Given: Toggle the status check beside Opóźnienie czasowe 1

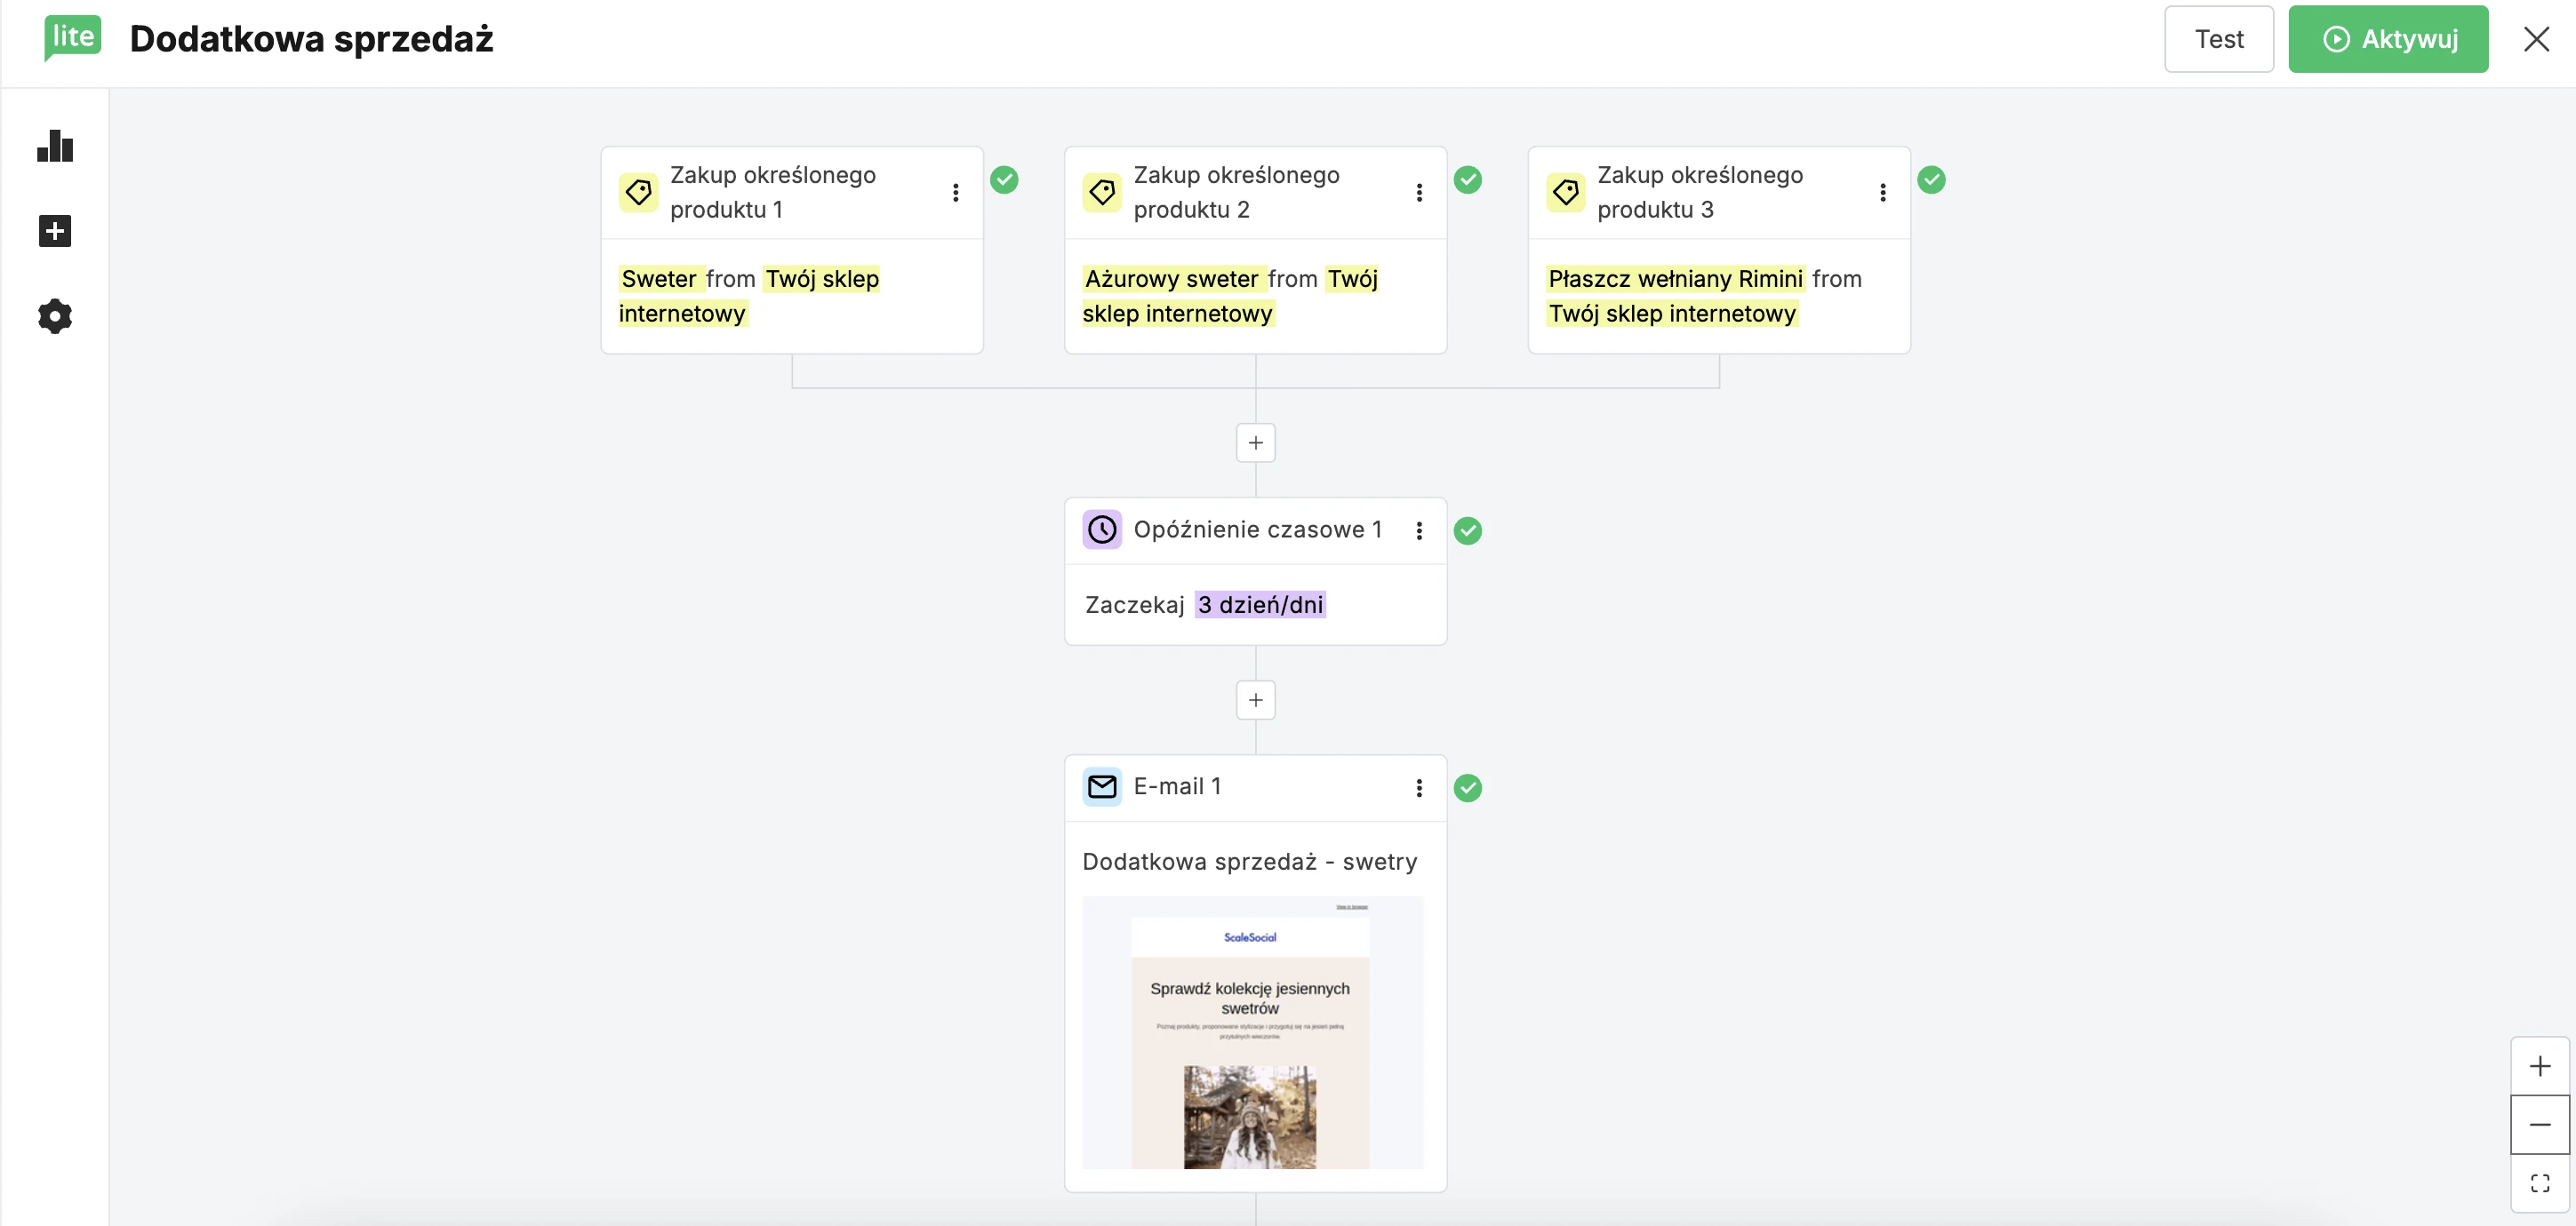Looking at the screenshot, I should point(1468,530).
